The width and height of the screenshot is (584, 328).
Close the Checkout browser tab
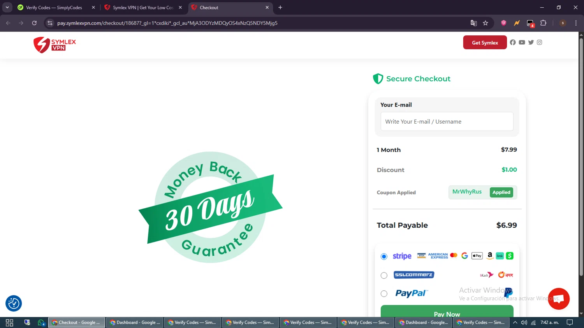tap(267, 7)
